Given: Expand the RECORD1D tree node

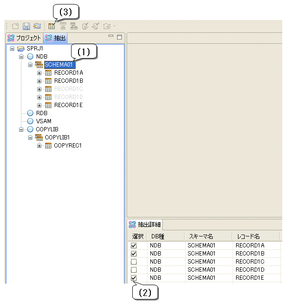Looking at the screenshot, I should click(40, 97).
